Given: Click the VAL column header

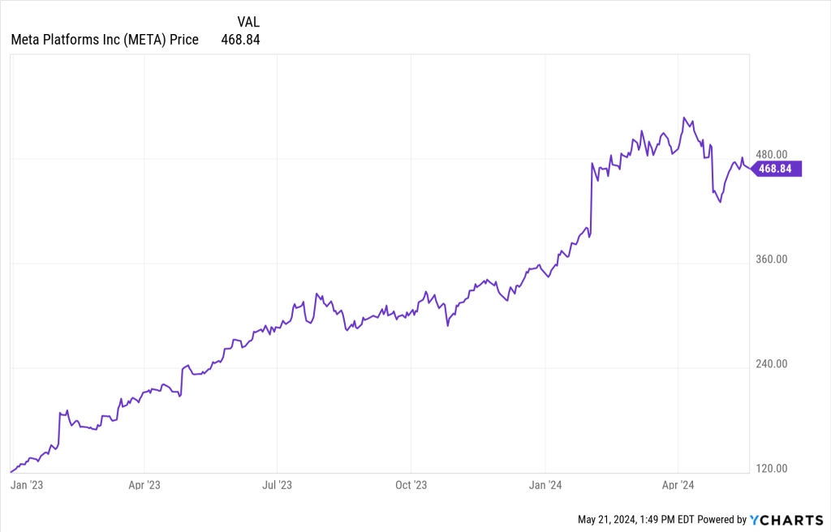Looking at the screenshot, I should point(248,21).
